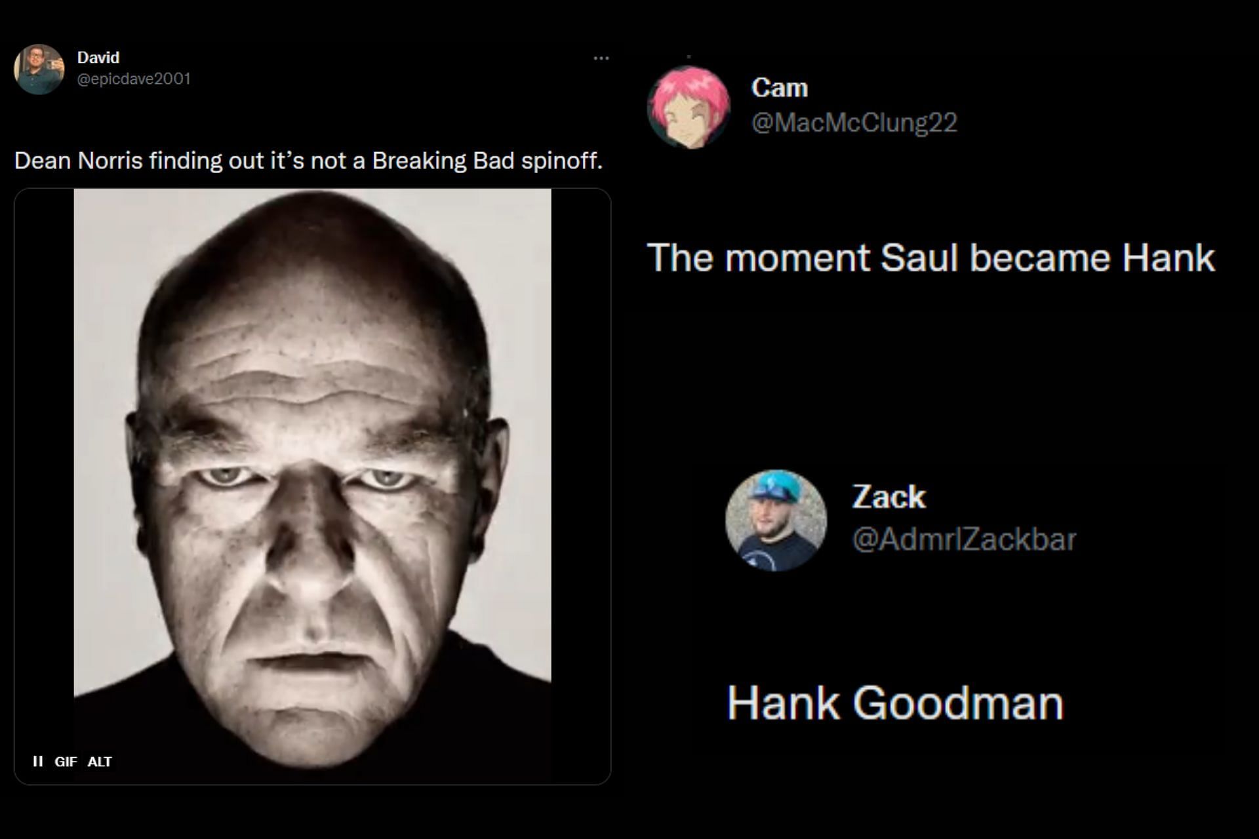Click the display name Cam

(x=779, y=88)
